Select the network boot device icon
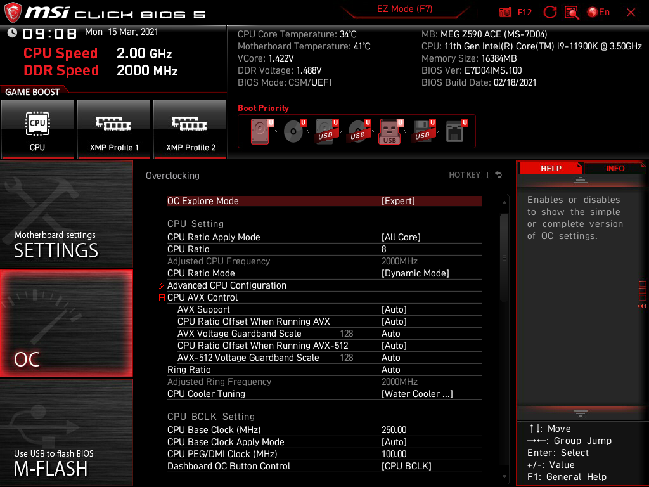 click(456, 131)
